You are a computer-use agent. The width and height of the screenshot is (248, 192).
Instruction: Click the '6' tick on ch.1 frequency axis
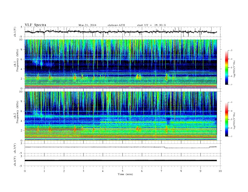point(22,59)
